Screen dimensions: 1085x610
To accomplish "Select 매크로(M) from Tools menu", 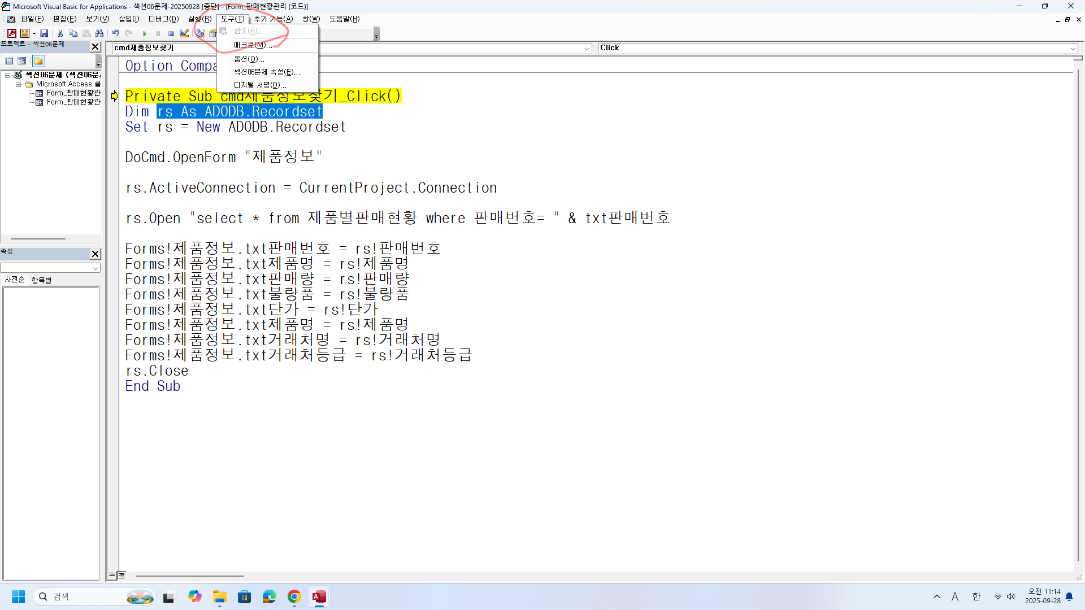I will click(x=253, y=45).
